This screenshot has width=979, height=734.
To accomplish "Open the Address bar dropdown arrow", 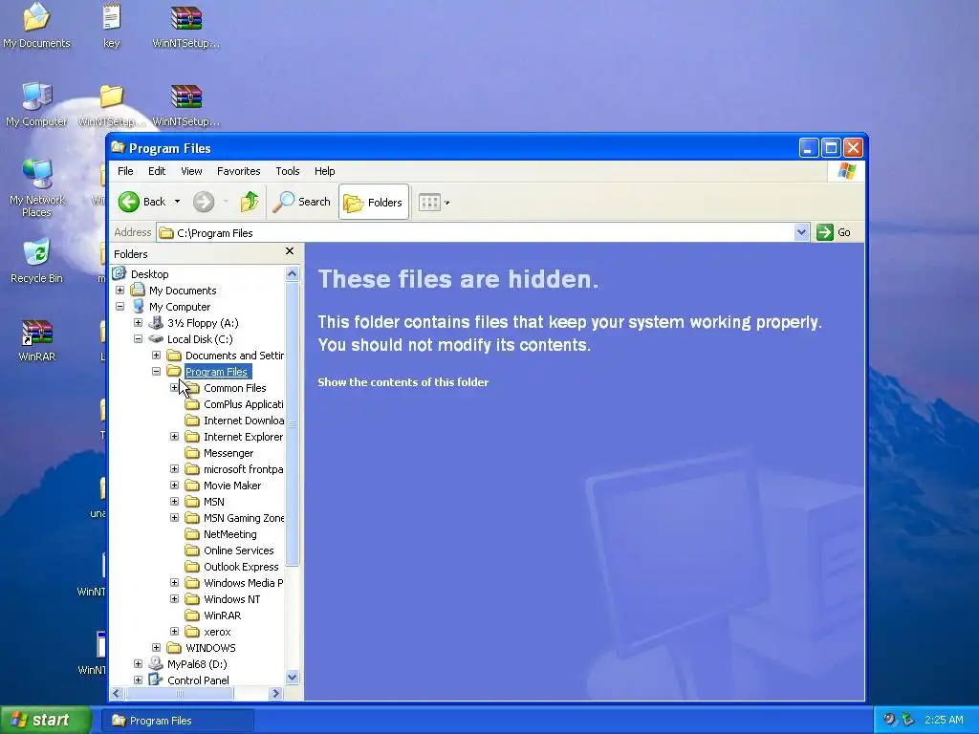I will (802, 232).
